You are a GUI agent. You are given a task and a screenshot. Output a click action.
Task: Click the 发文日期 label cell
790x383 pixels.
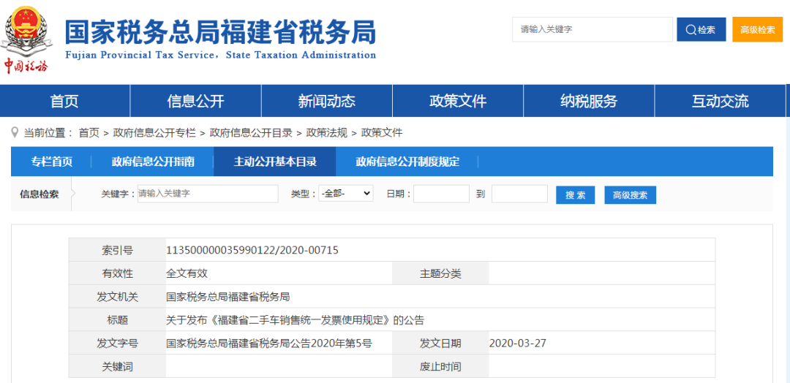440,344
